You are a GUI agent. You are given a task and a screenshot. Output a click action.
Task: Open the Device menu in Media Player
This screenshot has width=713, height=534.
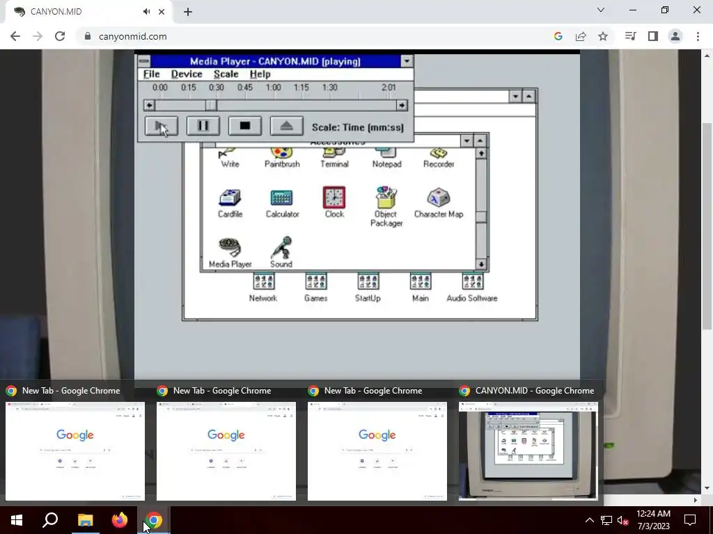[187, 74]
